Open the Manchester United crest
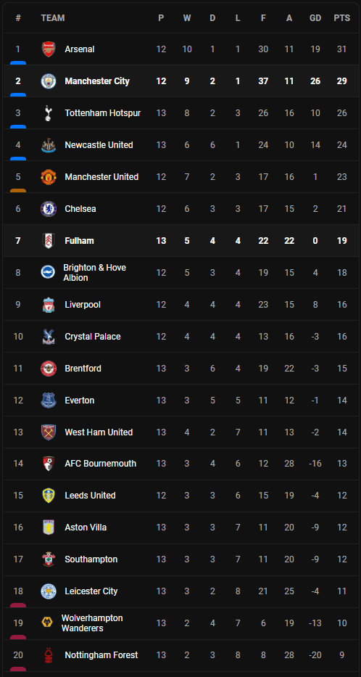The height and width of the screenshot is (677, 361). pyautogui.click(x=49, y=177)
